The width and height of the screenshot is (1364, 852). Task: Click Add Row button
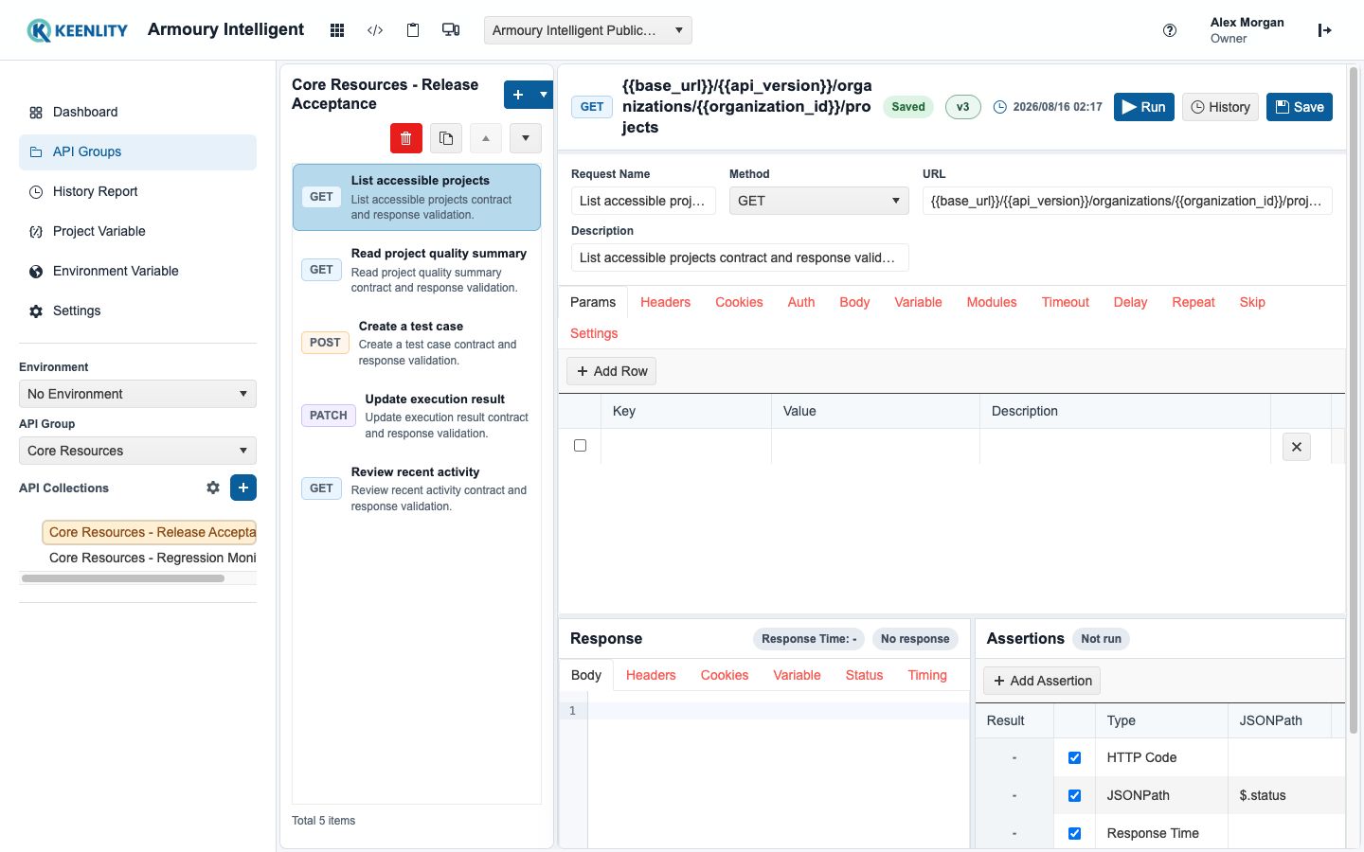[612, 371]
